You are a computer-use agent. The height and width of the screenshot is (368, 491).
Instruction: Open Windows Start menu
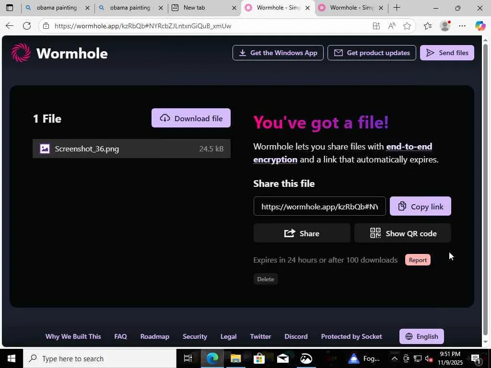point(12,358)
